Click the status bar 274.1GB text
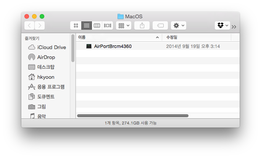 click(130, 123)
